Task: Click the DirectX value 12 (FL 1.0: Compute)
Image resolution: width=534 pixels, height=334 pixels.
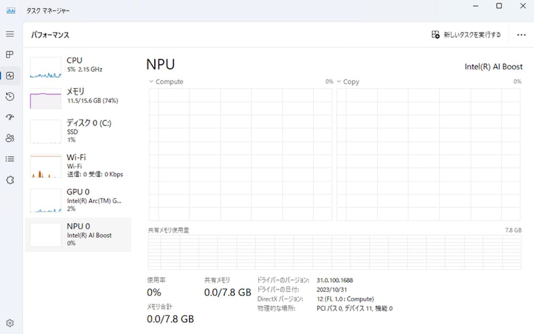Action: pyautogui.click(x=345, y=299)
